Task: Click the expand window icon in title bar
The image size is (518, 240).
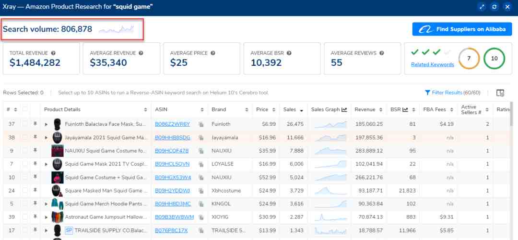Action: pos(482,7)
